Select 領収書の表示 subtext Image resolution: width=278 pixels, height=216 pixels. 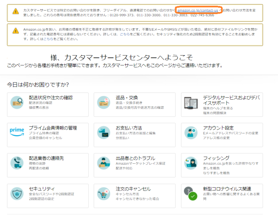tap(39, 107)
